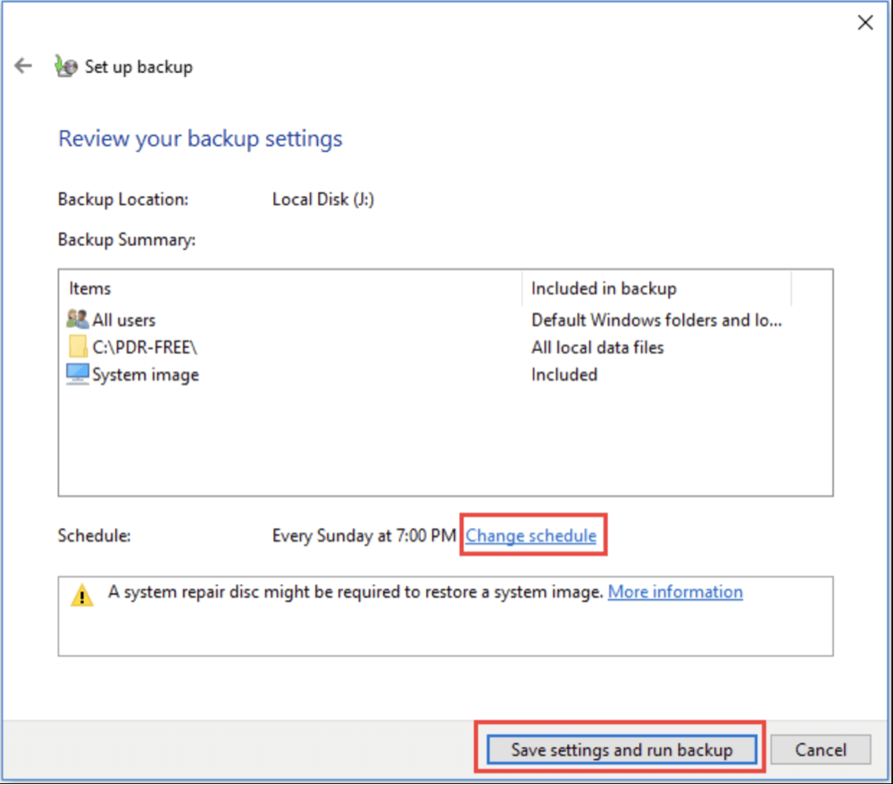Viewport: 893px width, 785px height.
Task: Click the back arrow to return
Action: tap(23, 65)
